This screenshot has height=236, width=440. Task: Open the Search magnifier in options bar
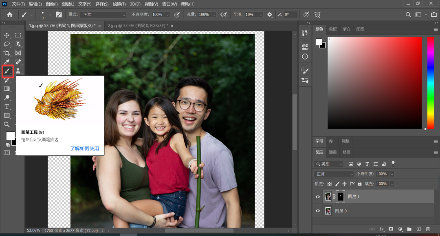[x=408, y=15]
